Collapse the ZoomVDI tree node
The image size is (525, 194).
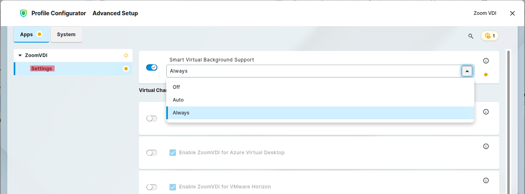click(20, 55)
